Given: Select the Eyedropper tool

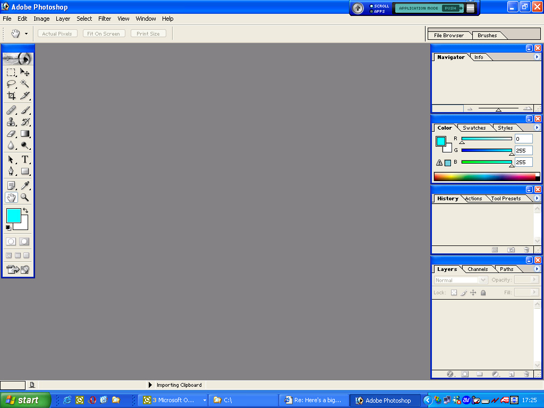Looking at the screenshot, I should (24, 185).
